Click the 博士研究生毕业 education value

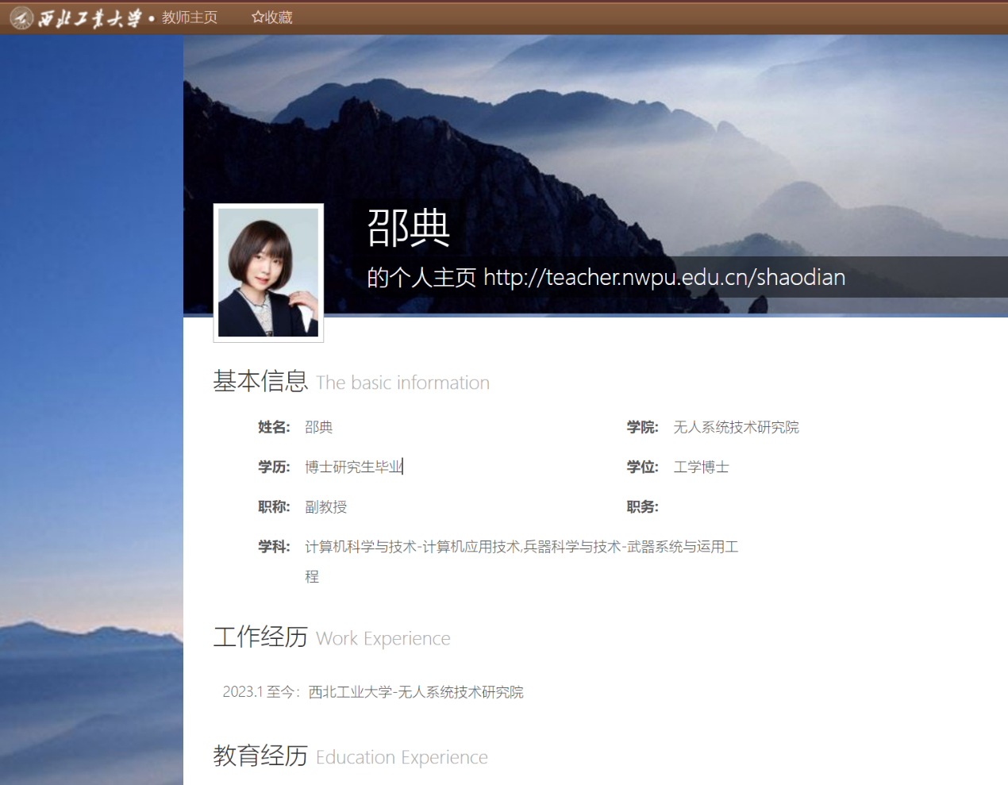coord(353,467)
